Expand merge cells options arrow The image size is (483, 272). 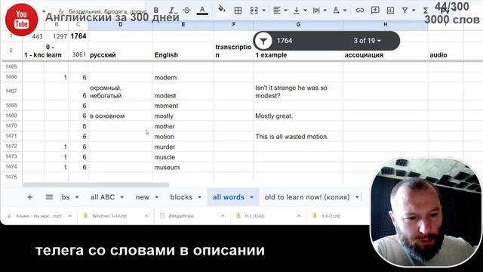click(264, 11)
